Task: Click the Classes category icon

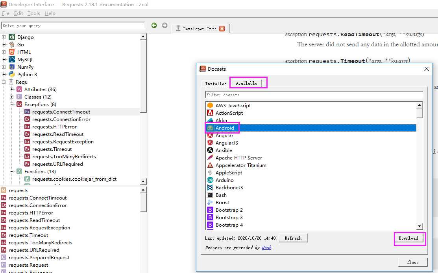Action: click(x=19, y=97)
